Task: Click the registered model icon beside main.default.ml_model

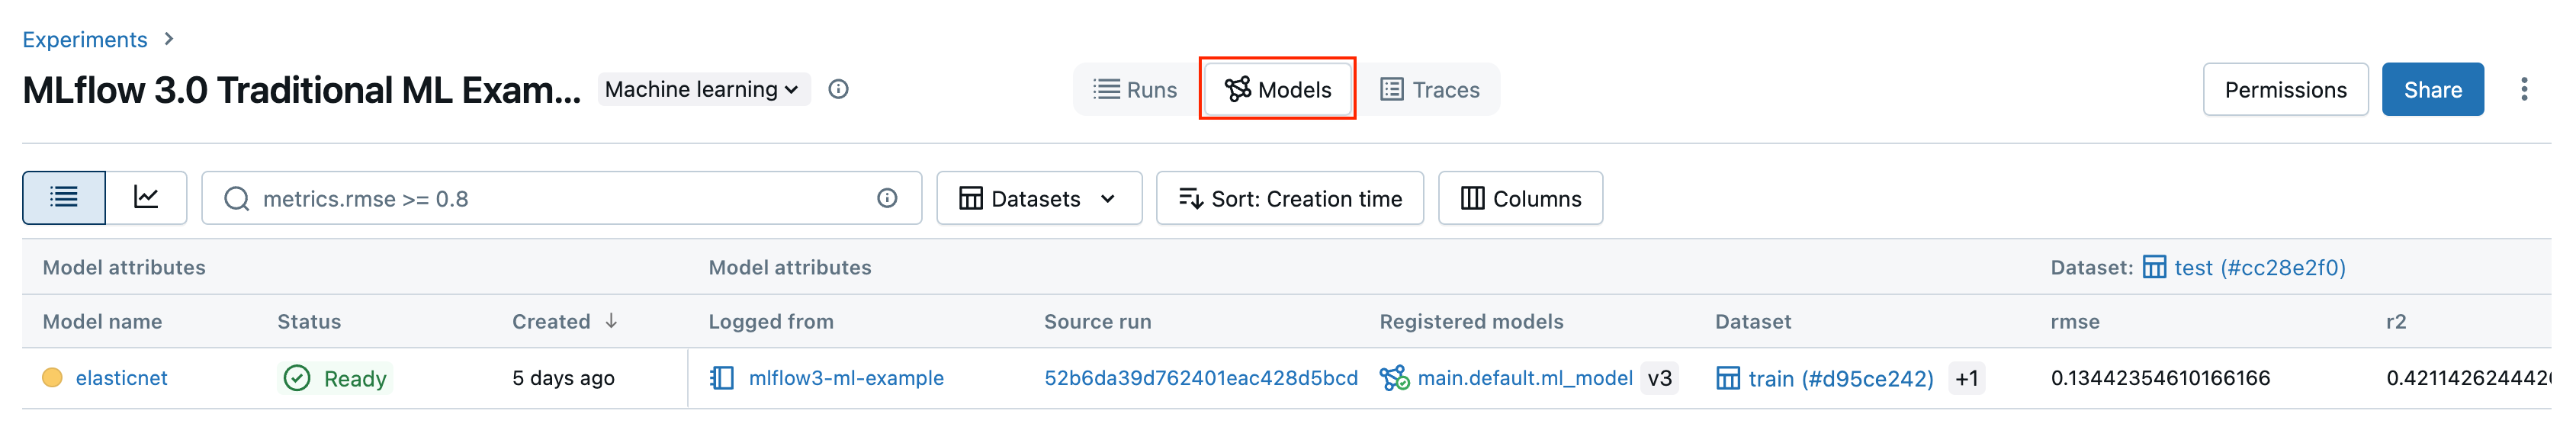Action: click(x=1394, y=378)
